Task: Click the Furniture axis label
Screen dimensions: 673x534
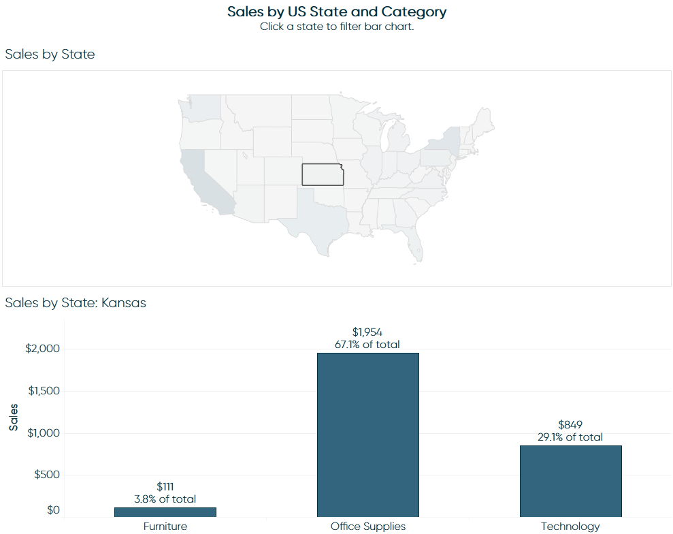Action: (x=165, y=527)
